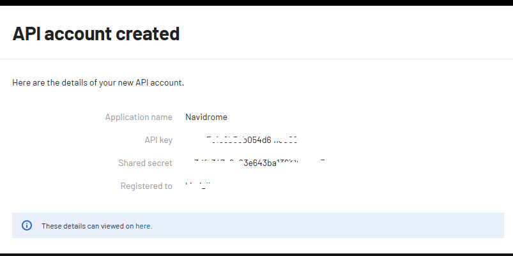Screen dimensions: 513x256
Task: Click the 'Application name' label
Action: coord(139,117)
